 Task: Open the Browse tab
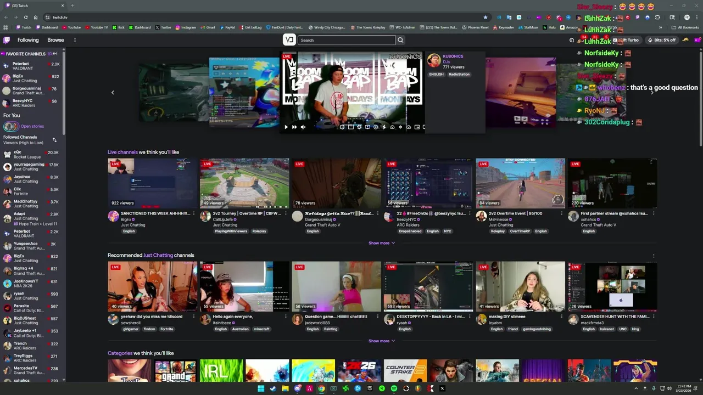pos(55,40)
